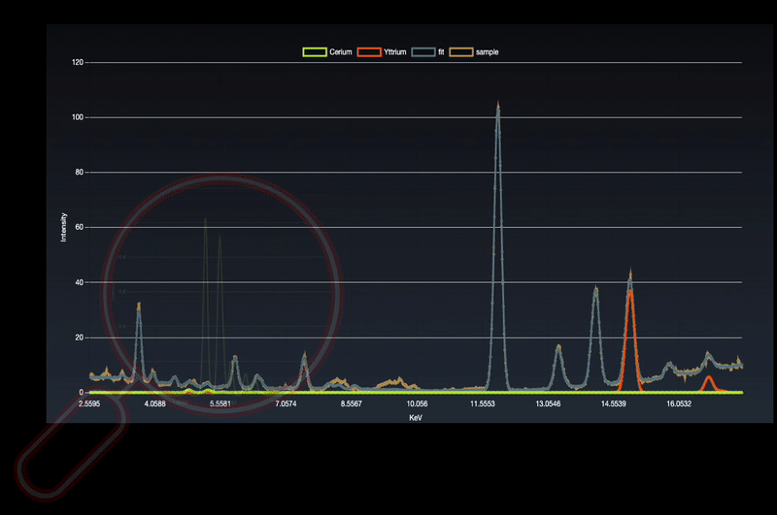Click the tan sample color box
The image size is (777, 515).
[461, 52]
